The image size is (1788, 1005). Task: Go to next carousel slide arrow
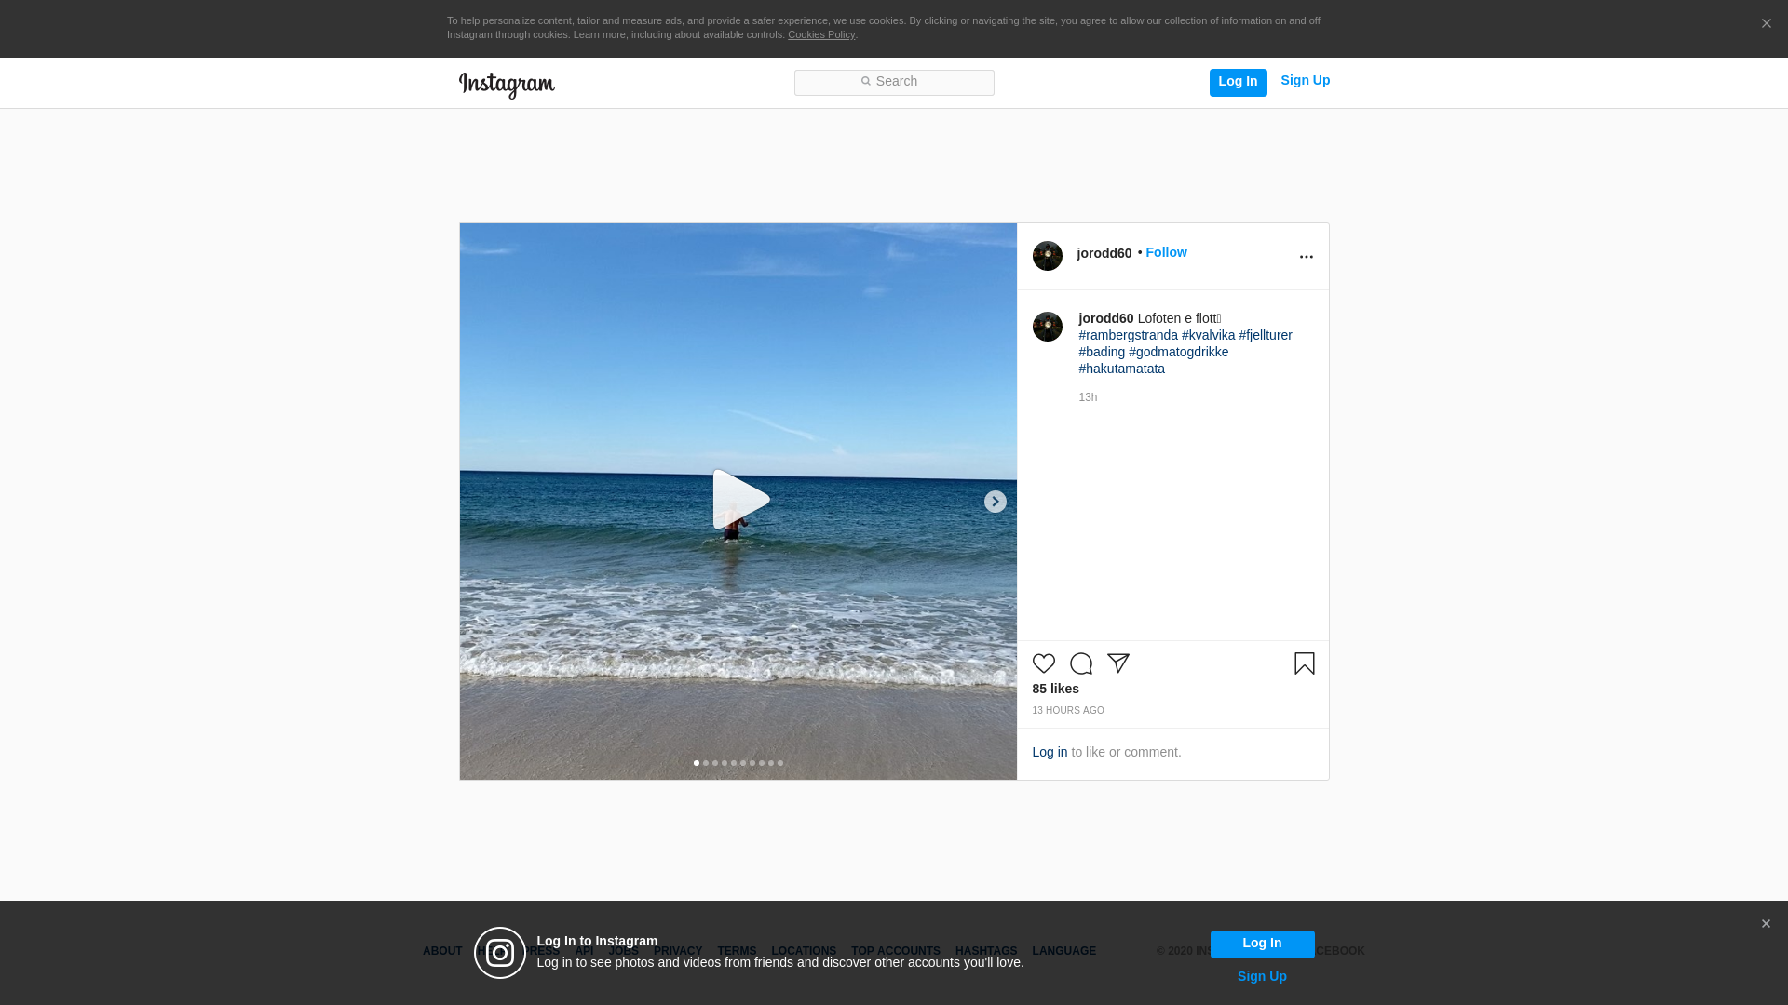coord(995,502)
